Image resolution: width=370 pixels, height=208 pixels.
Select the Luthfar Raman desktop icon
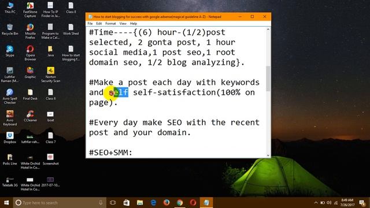click(x=10, y=75)
